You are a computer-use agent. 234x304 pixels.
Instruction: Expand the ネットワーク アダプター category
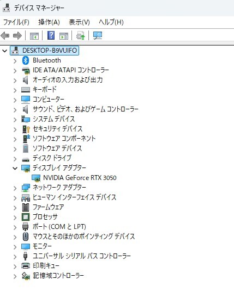point(15,188)
